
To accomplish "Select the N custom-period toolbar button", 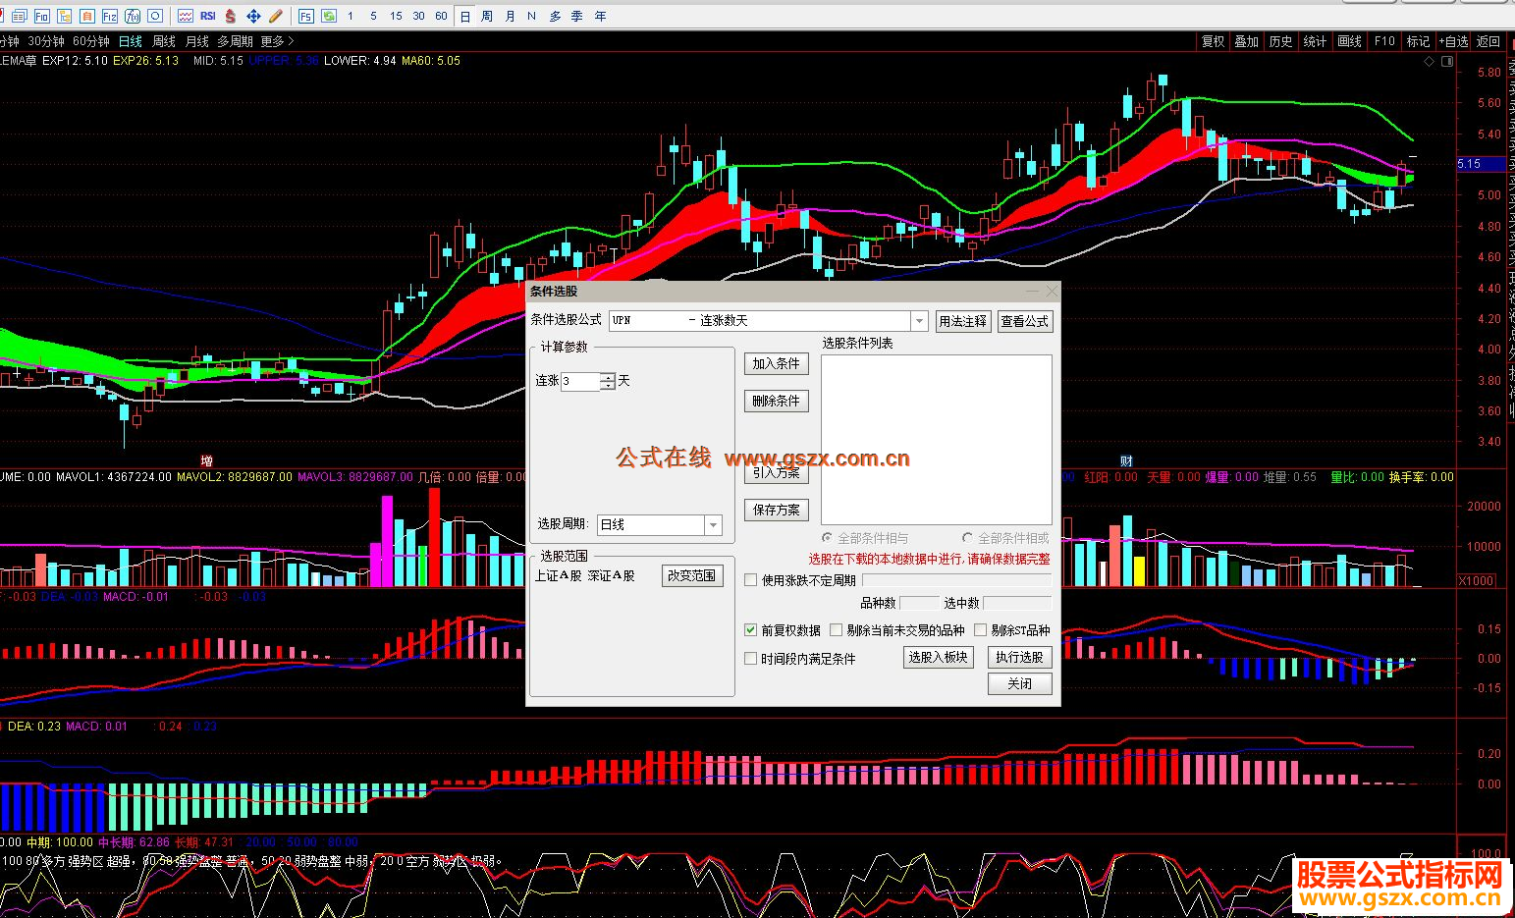I will click(531, 16).
